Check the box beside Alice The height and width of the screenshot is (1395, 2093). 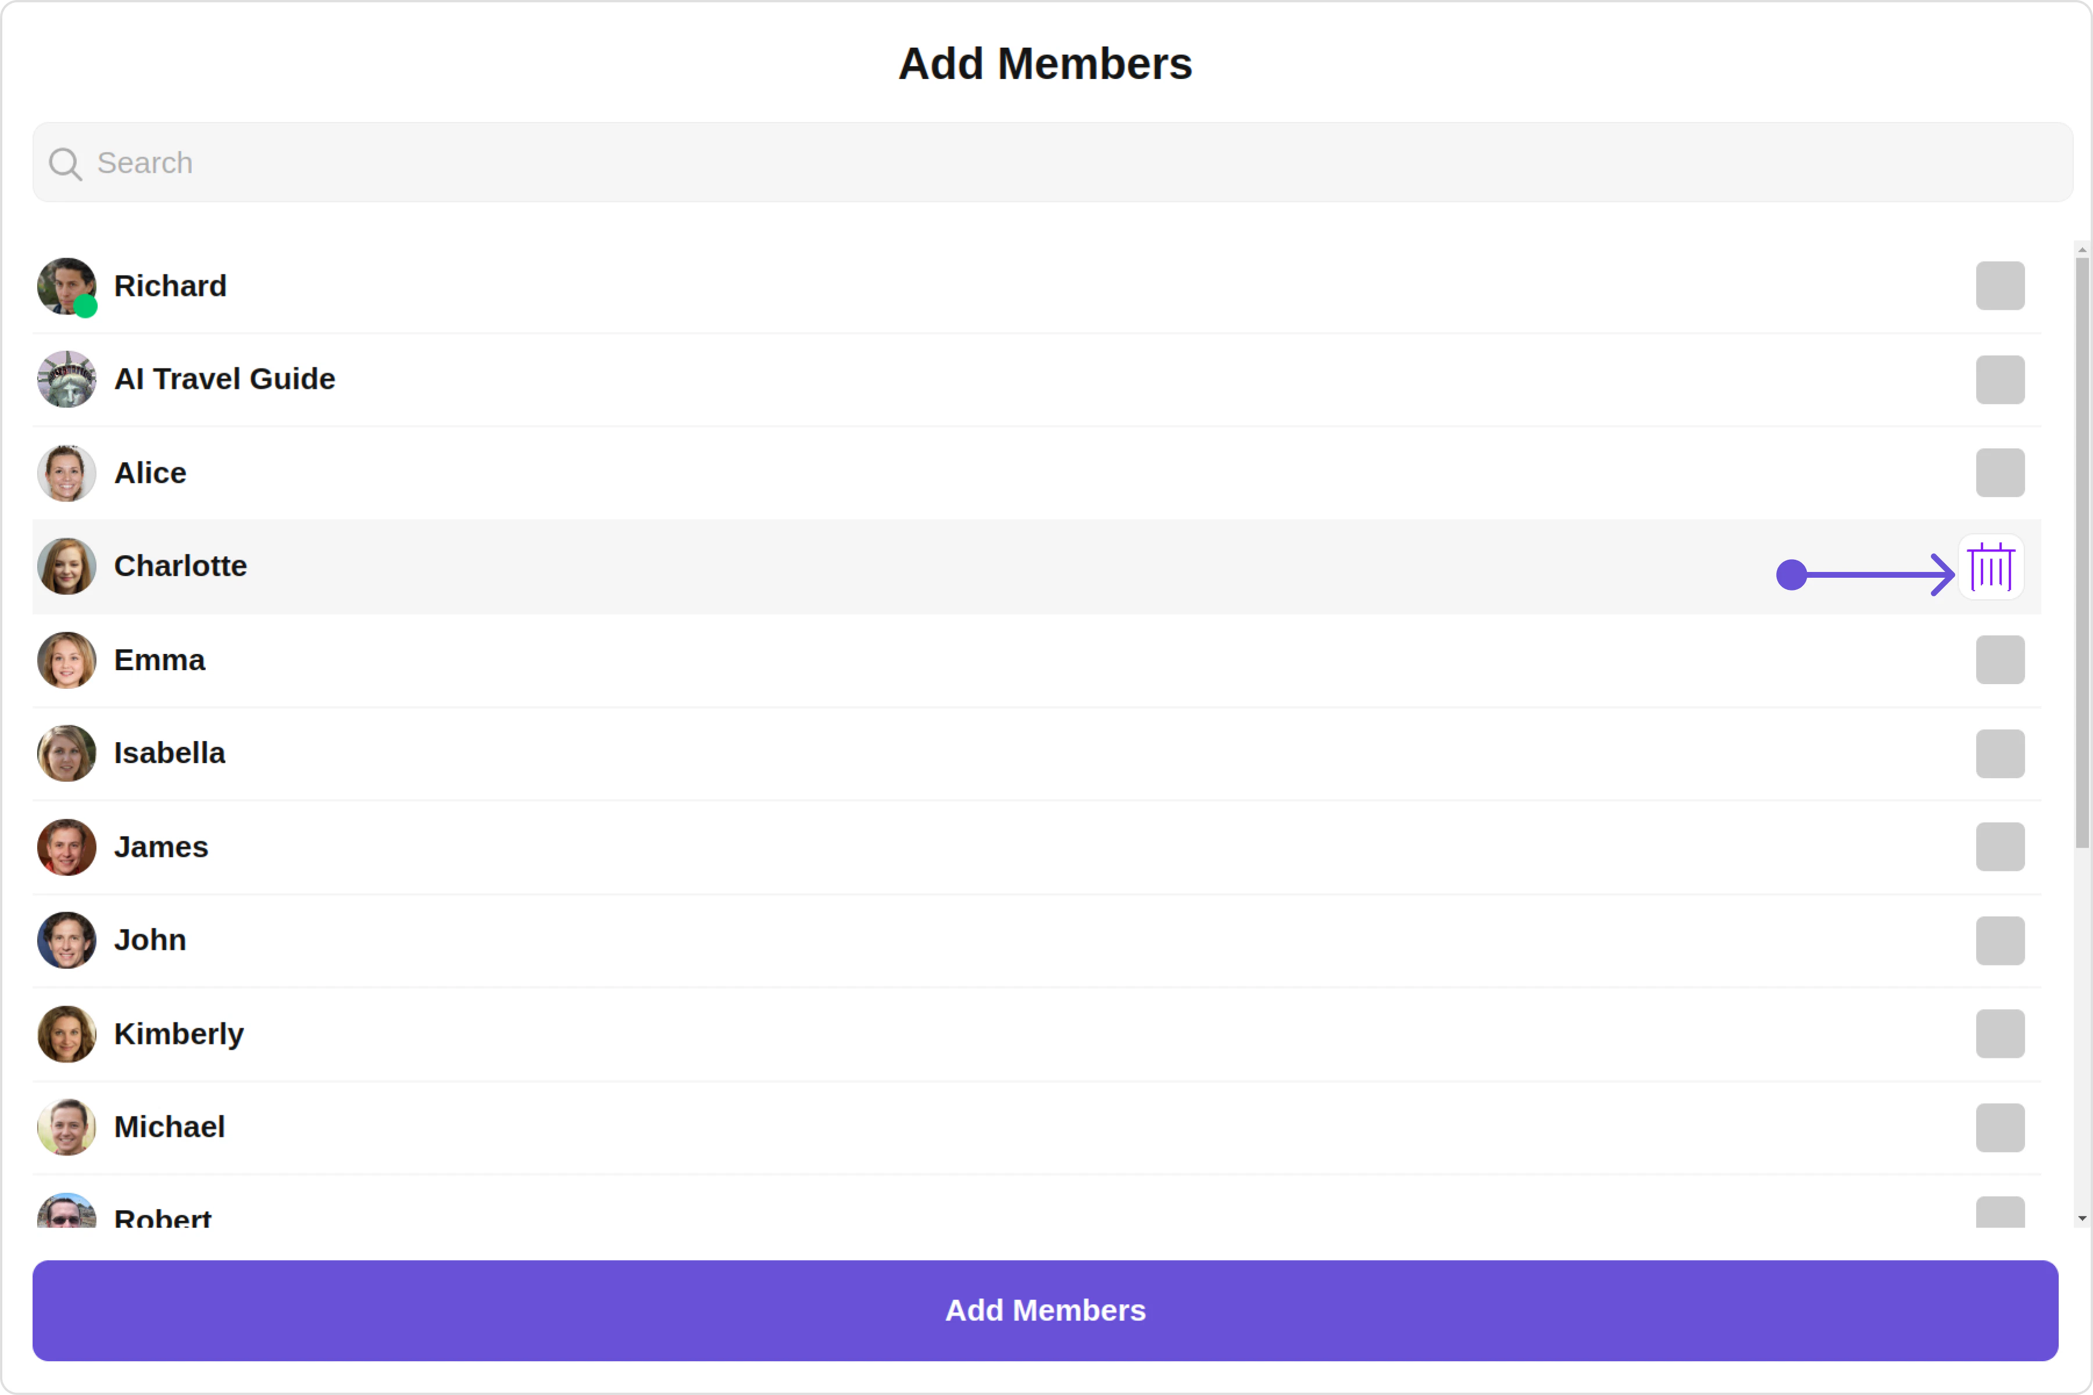tap(1999, 473)
